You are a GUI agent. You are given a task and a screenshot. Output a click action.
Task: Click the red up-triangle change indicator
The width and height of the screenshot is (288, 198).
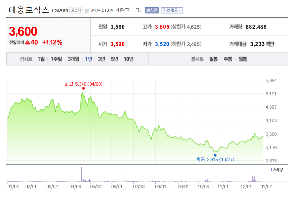pyautogui.click(x=28, y=42)
